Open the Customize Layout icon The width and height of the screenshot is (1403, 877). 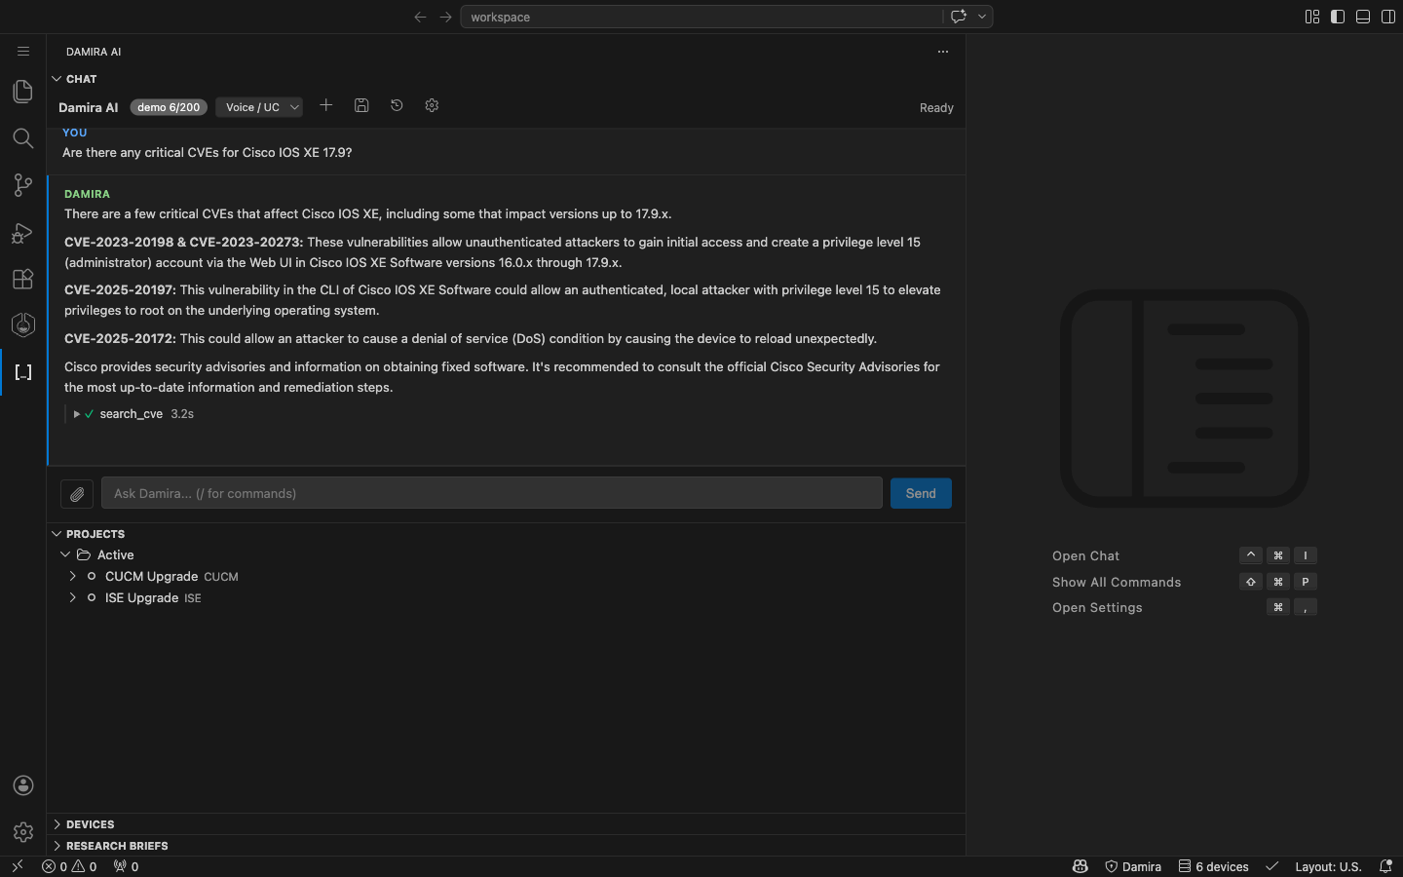pyautogui.click(x=1312, y=17)
